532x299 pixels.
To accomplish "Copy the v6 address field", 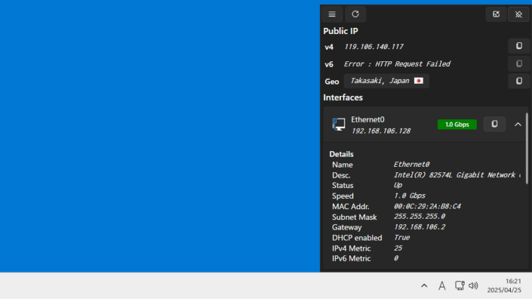I will (x=519, y=63).
